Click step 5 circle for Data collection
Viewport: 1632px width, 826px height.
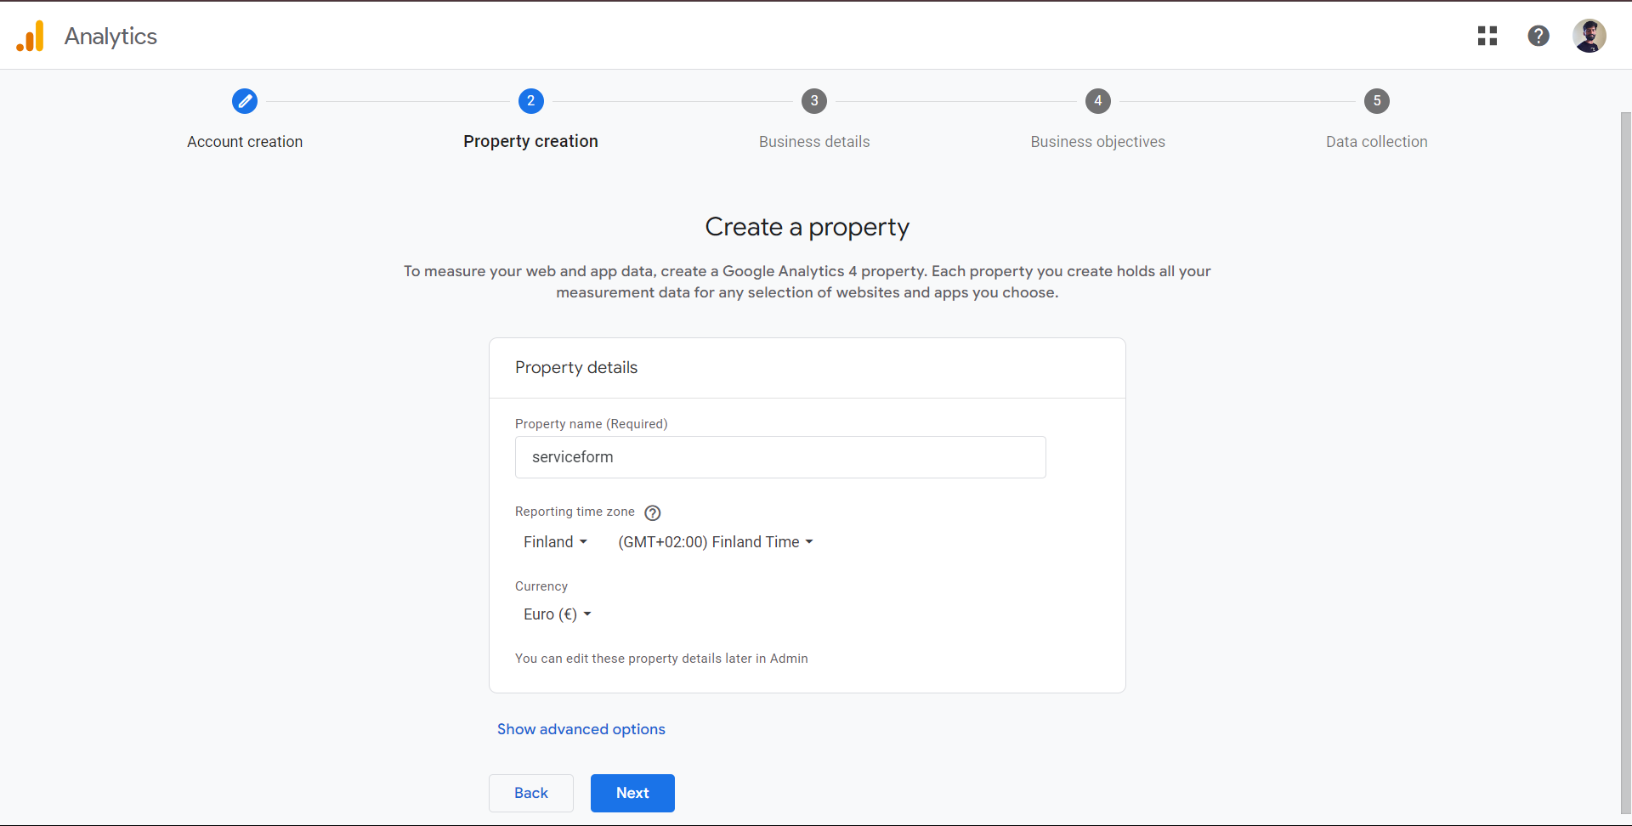click(x=1377, y=101)
